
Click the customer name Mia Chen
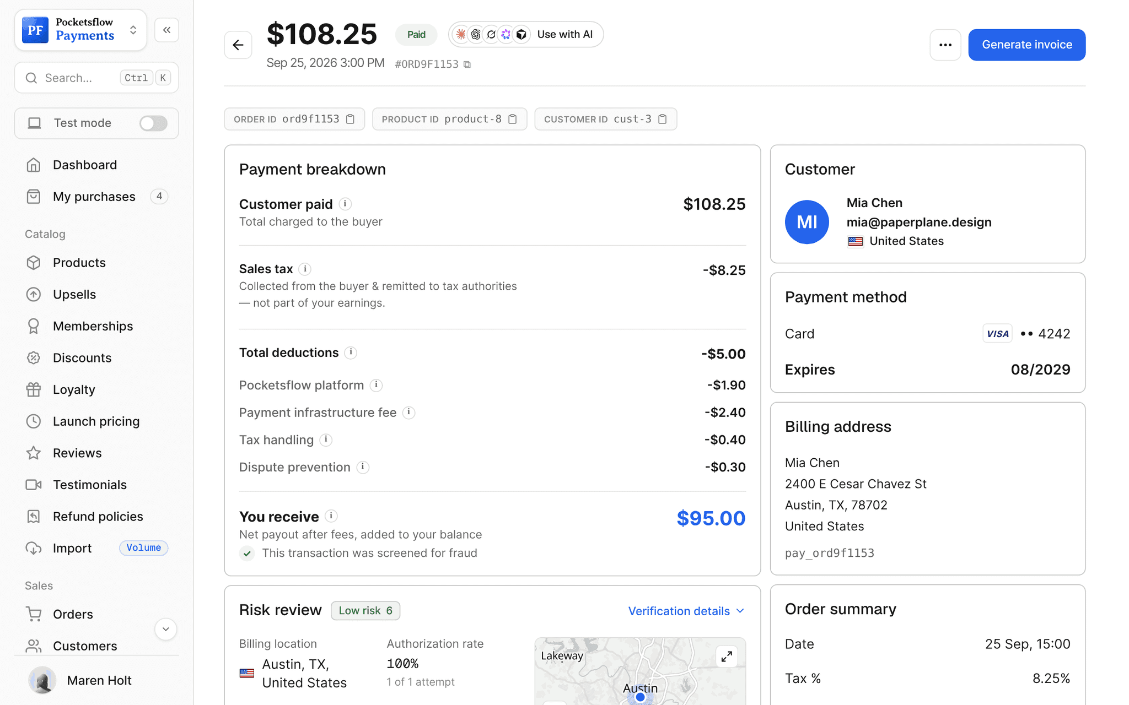pos(874,203)
